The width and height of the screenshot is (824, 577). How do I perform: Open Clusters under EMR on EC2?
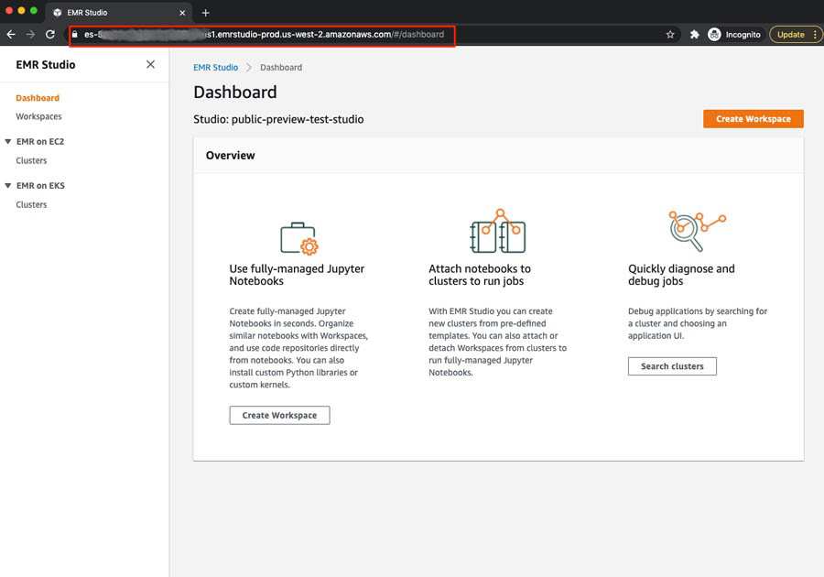click(x=31, y=160)
